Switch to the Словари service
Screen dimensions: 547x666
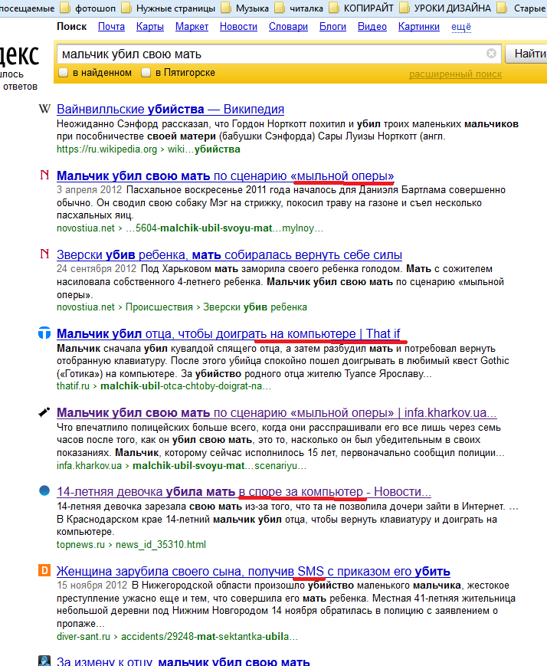[288, 26]
